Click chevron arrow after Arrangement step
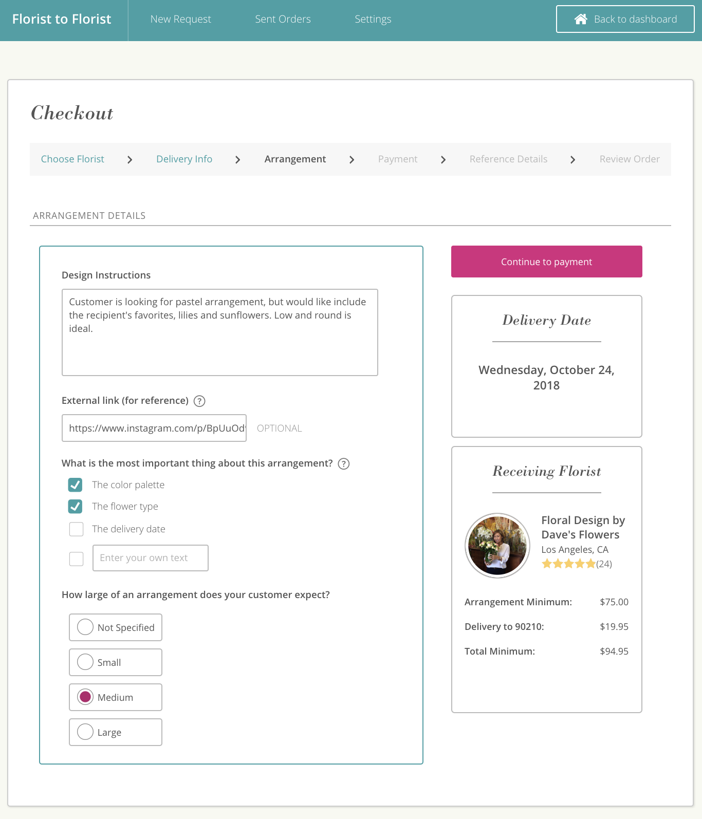Viewport: 702px width, 819px height. coord(352,160)
